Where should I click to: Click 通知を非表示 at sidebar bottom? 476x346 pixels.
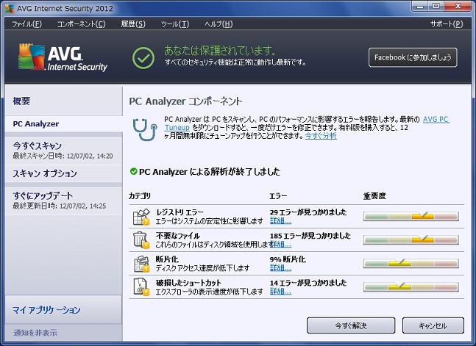pos(35,333)
